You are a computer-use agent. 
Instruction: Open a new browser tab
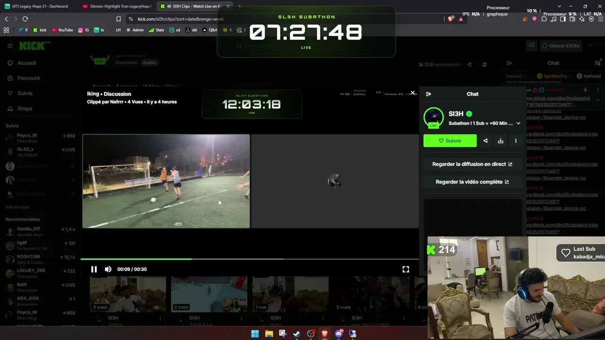[x=240, y=6]
